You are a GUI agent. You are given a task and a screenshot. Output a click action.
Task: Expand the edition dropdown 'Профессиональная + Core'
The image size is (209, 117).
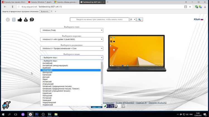pyautogui.click(x=72, y=49)
